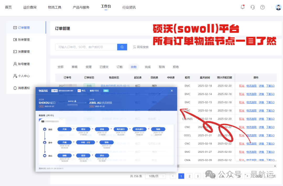The image size is (283, 186).
Task: Click the table horizontal scrollbar right arrow
Action: click(275, 166)
